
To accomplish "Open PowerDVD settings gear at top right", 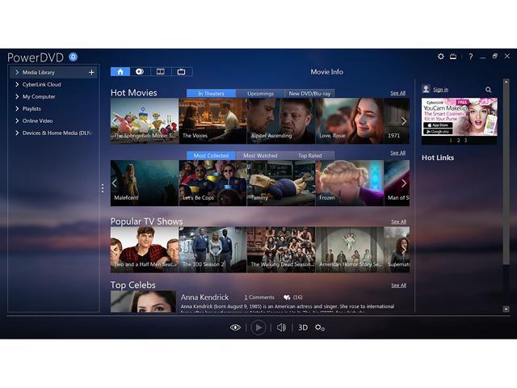I will click(441, 57).
